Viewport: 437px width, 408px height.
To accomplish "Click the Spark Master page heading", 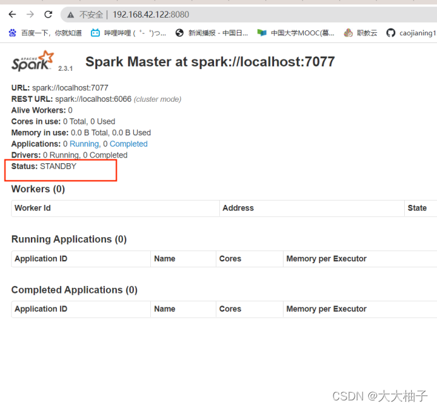I will [x=210, y=62].
